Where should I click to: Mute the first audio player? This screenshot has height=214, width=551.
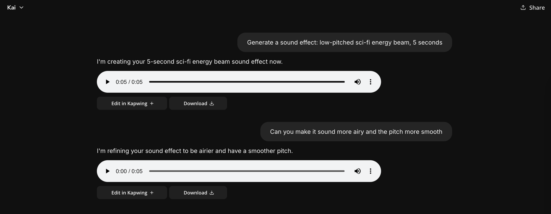[x=357, y=82]
